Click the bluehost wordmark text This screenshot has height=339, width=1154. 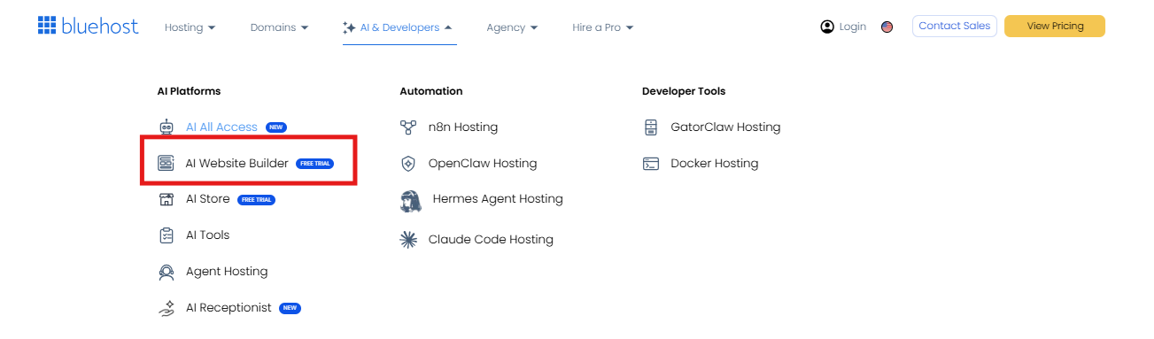click(x=100, y=26)
